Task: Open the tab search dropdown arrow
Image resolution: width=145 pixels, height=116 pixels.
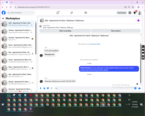Action: coord(2,2)
